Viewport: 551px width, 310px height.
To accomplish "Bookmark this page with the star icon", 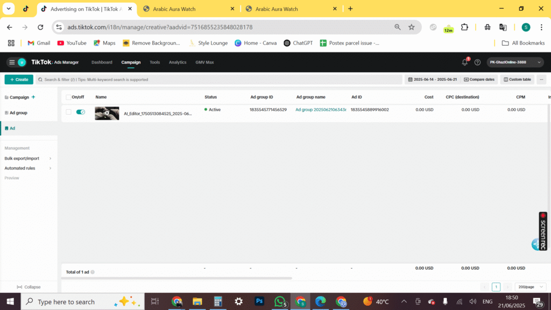I will pyautogui.click(x=412, y=27).
